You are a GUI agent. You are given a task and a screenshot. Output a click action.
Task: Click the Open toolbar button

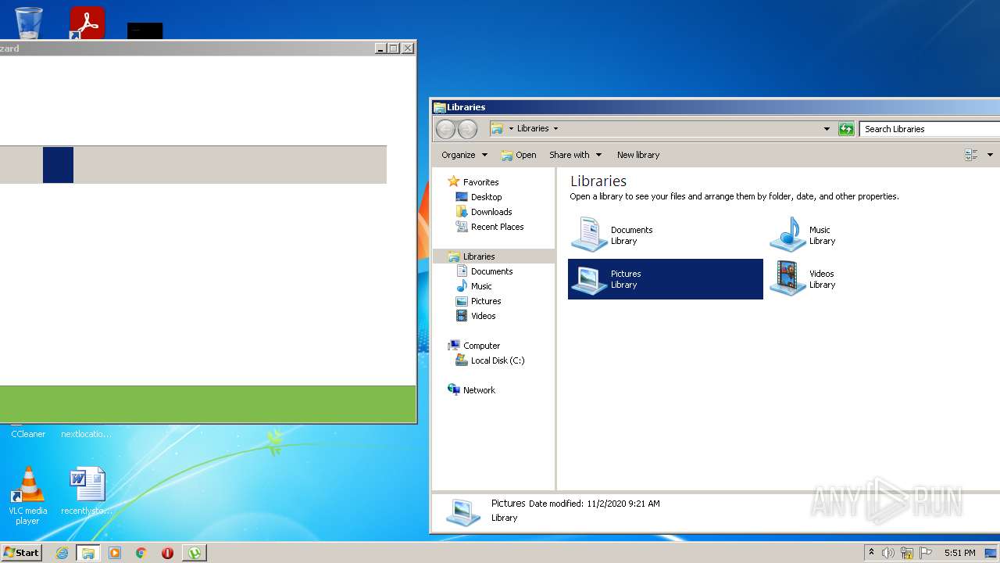click(519, 155)
